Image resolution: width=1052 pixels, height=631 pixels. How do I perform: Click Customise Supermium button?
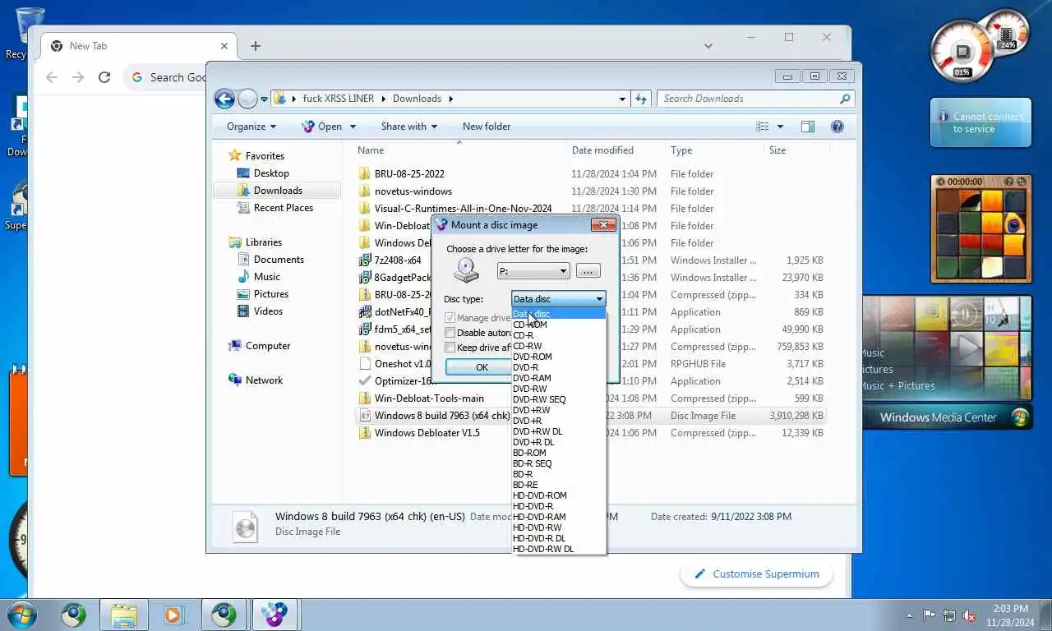[756, 573]
